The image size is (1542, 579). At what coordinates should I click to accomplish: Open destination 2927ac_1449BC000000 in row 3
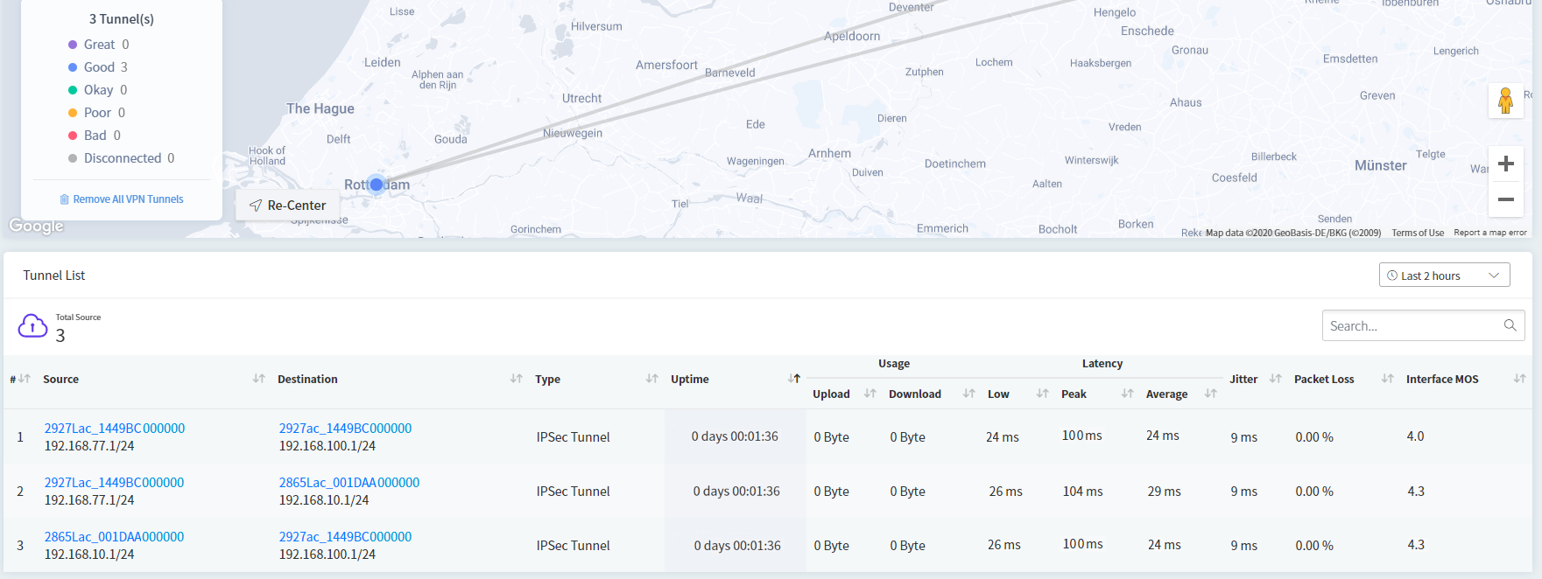[345, 537]
